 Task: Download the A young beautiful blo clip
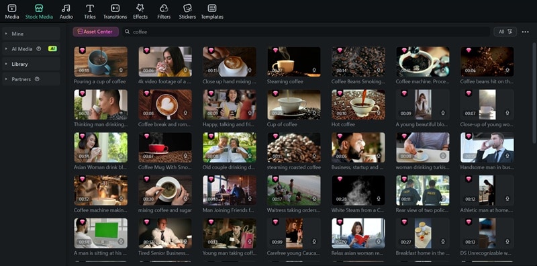click(x=443, y=113)
